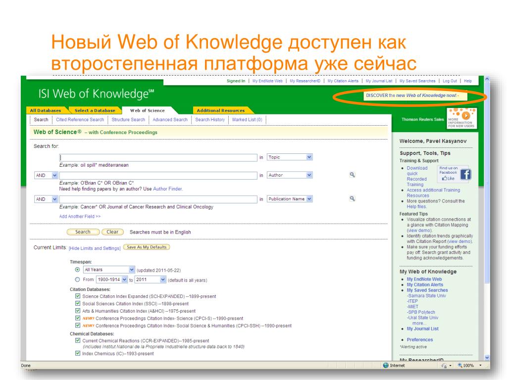Click into the Author search input field

(158, 175)
